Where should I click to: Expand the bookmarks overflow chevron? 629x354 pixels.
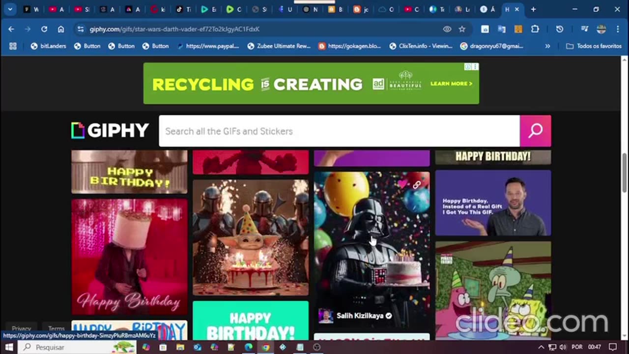(x=547, y=46)
